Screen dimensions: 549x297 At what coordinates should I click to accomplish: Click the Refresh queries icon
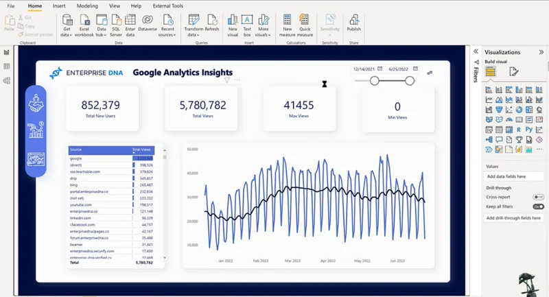pos(212,23)
